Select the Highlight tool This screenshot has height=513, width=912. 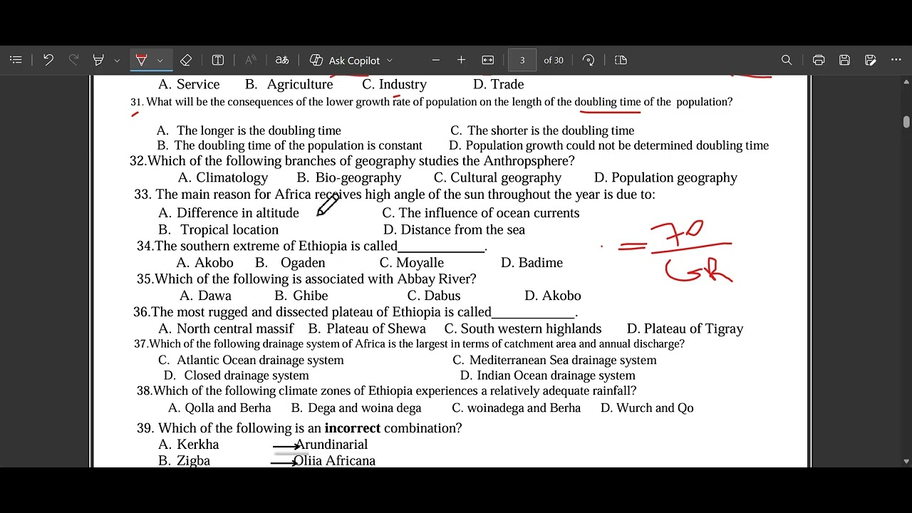(x=98, y=61)
